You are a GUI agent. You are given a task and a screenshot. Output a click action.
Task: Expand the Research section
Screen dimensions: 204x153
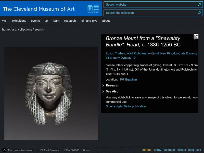[112, 85]
